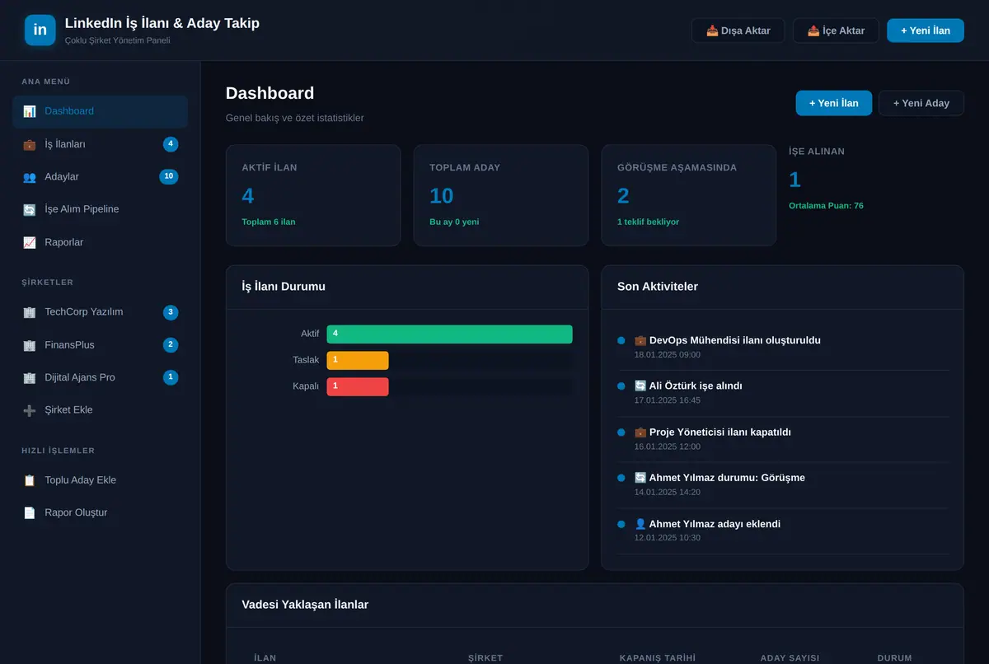
Task: Click the İçe Aktar button
Action: coord(836,30)
